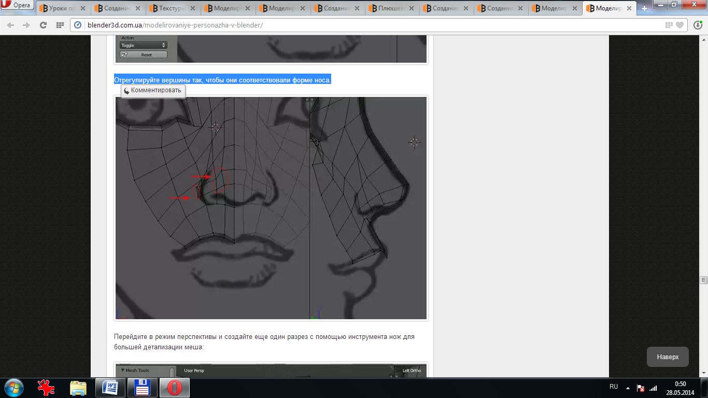This screenshot has height=398, width=708.
Task: Close the 'Текстуры' tab
Action: [x=193, y=8]
